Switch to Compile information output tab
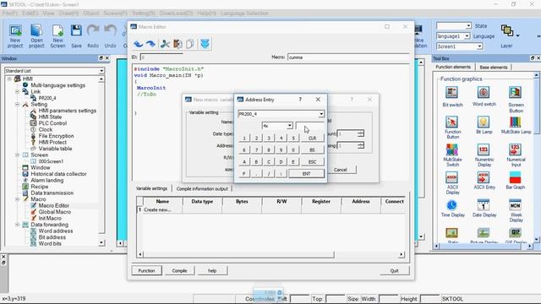The height and width of the screenshot is (304, 541). (x=202, y=189)
